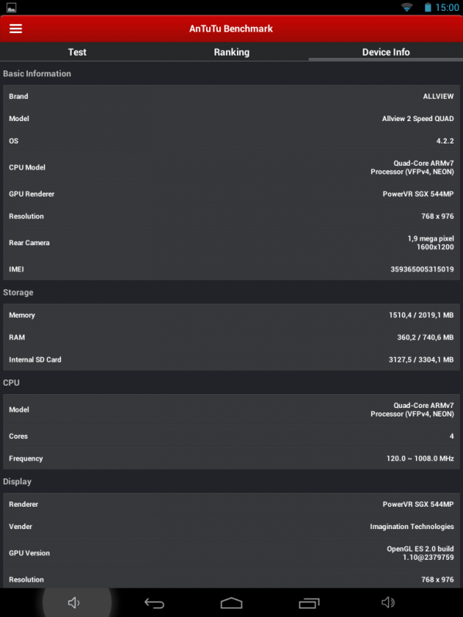
Task: Tap the CPU Frequency row
Action: pyautogui.click(x=231, y=459)
